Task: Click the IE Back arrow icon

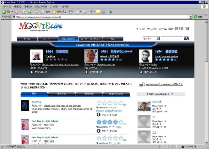Action: [4, 12]
